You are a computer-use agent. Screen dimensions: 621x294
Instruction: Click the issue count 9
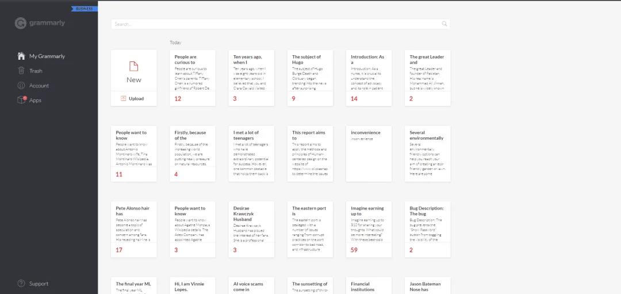[293, 99]
